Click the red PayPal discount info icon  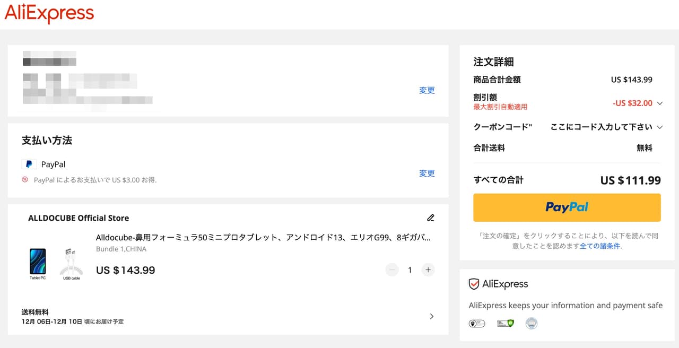pyautogui.click(x=25, y=180)
